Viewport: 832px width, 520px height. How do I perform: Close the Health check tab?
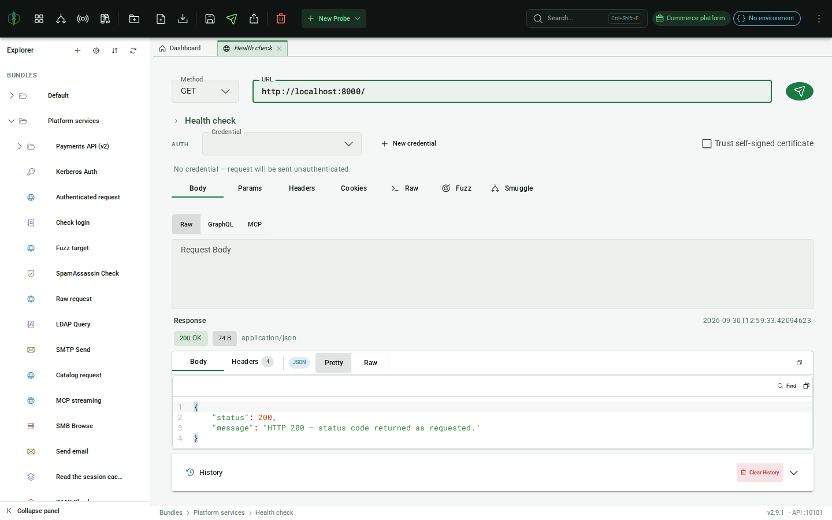click(279, 49)
